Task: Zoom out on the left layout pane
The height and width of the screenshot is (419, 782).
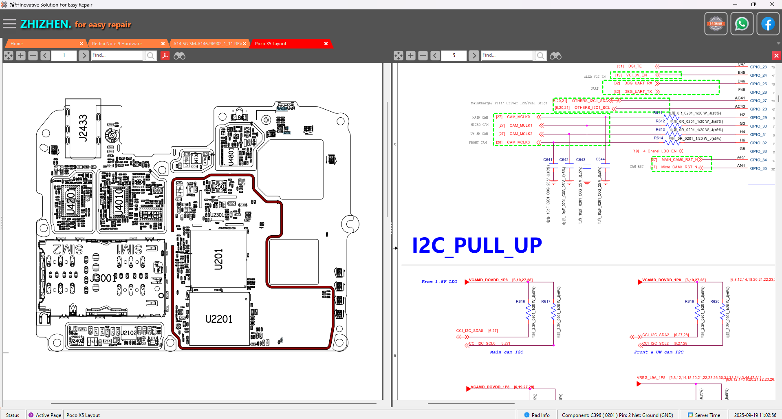Action: pyautogui.click(x=33, y=55)
